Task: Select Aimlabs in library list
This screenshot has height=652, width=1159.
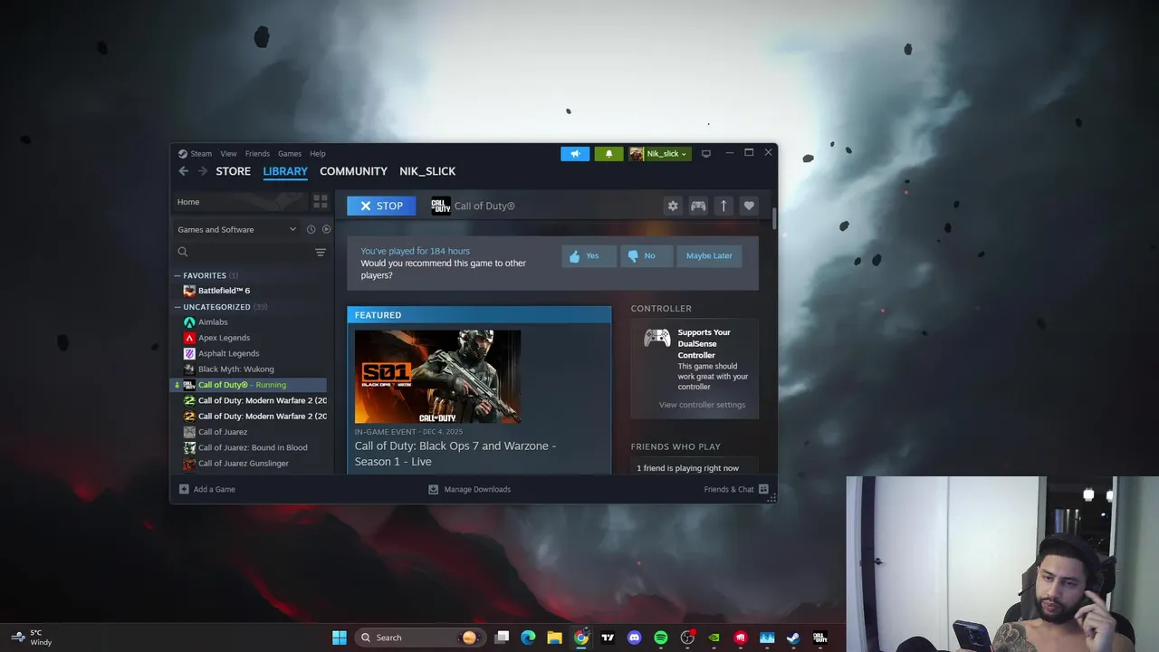Action: 213,322
